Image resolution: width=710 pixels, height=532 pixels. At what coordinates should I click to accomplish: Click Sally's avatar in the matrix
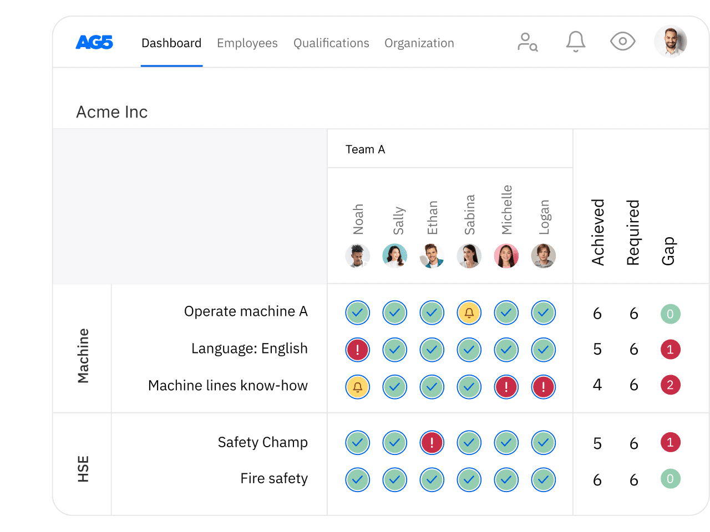[394, 256]
